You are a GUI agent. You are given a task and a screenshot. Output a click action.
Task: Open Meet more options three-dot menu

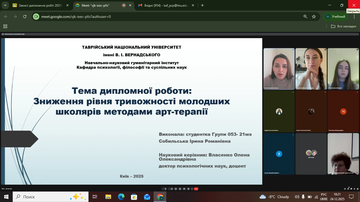point(192,189)
